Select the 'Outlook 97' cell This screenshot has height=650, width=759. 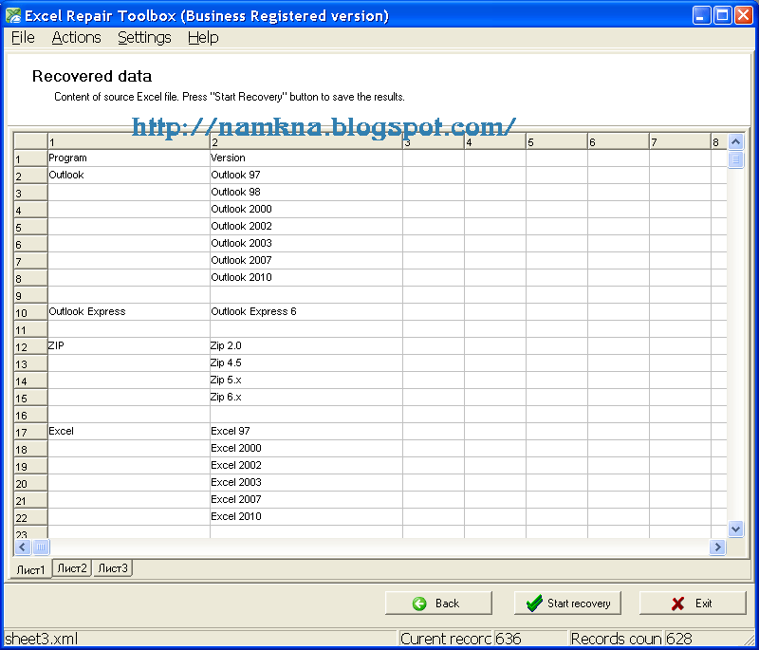(305, 175)
